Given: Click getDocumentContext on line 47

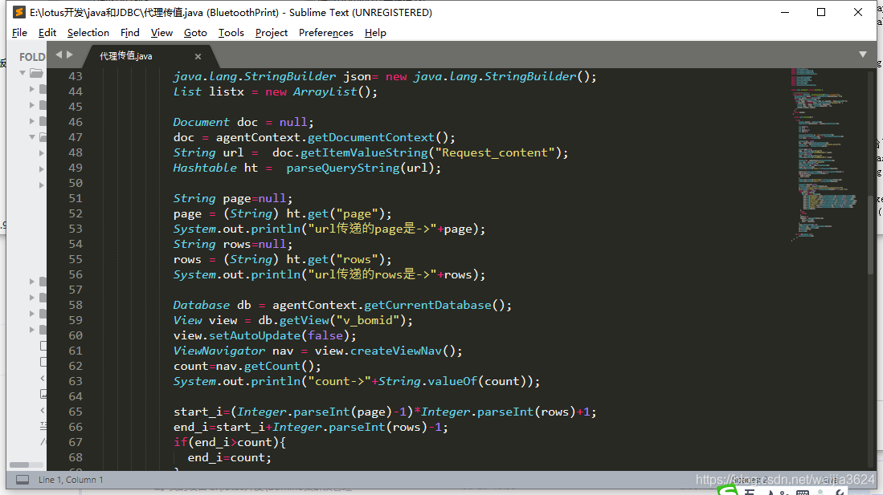Looking at the screenshot, I should pos(371,137).
